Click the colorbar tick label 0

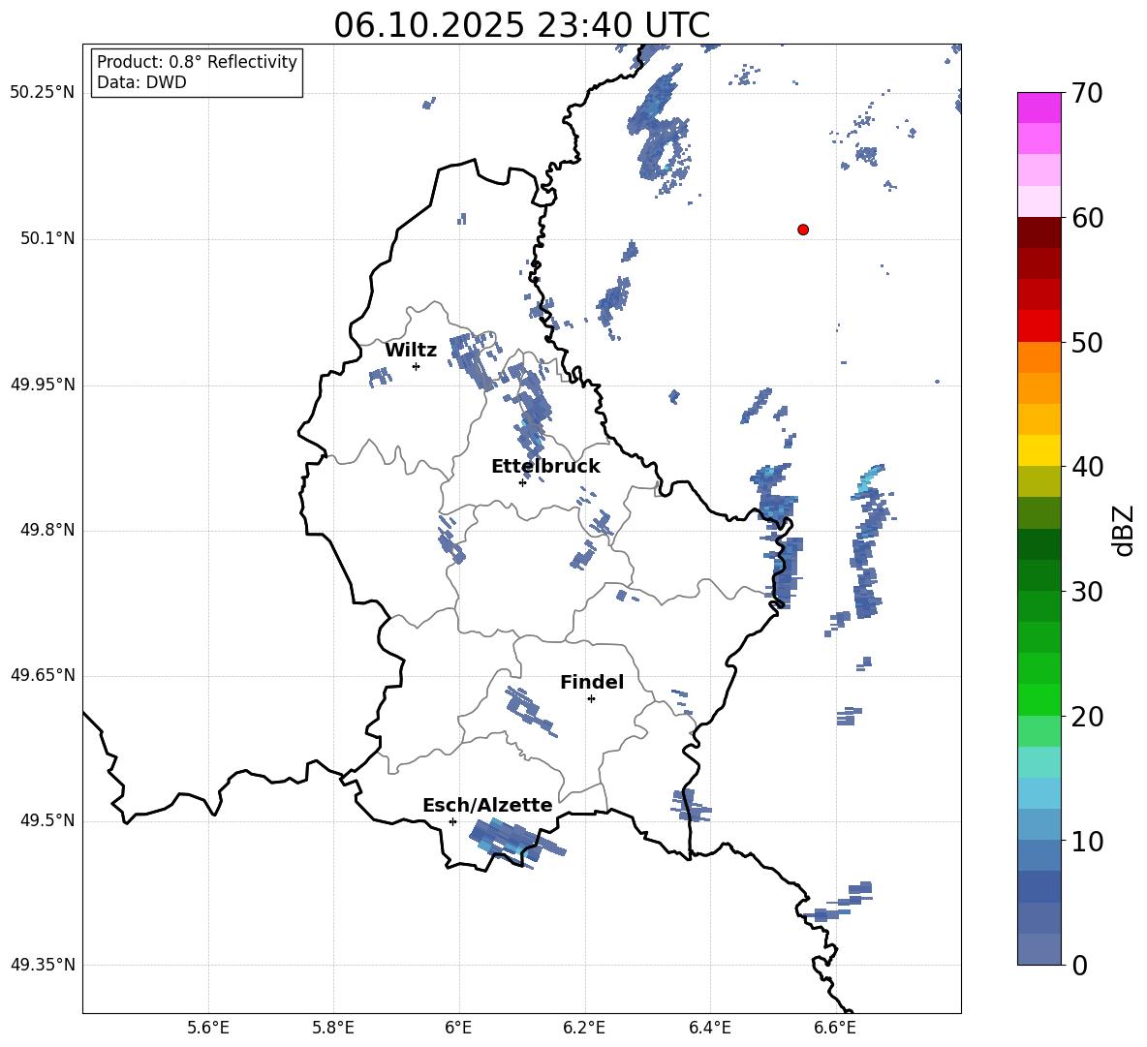pyautogui.click(x=1080, y=965)
